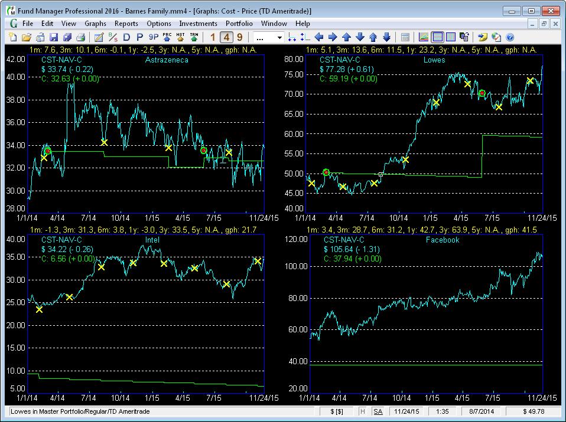This screenshot has height=422, width=566.
Task: Click the PRC update prices icon
Action: click(x=167, y=37)
